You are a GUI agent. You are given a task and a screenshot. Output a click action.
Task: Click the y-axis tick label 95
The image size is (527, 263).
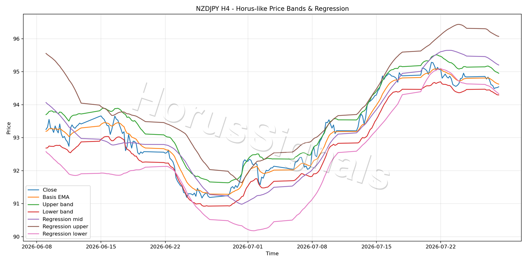click(x=16, y=72)
